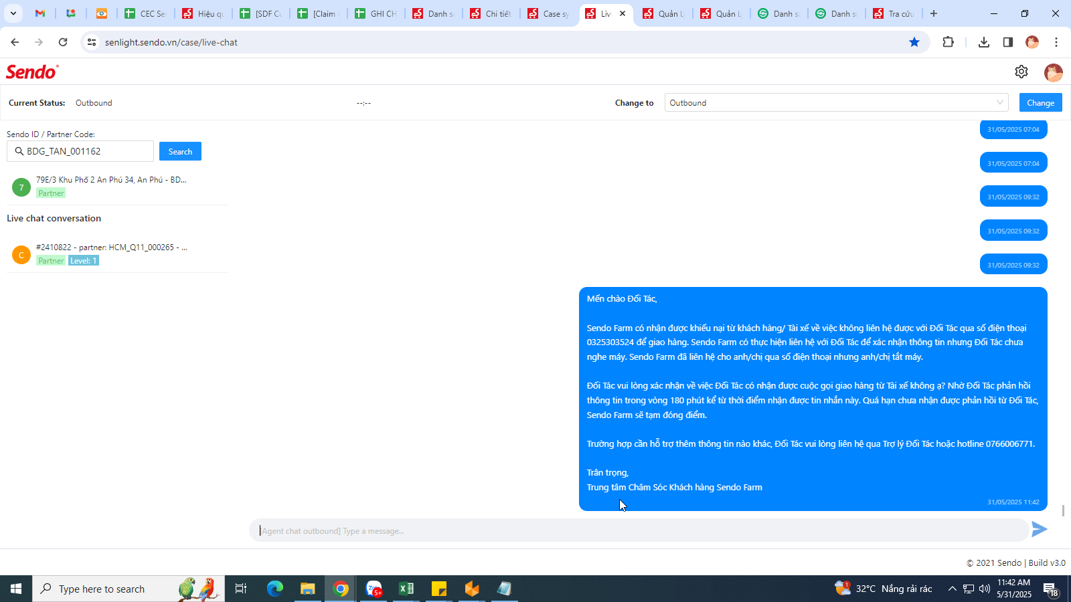Expand the Change to Outbound dropdown

click(x=837, y=102)
